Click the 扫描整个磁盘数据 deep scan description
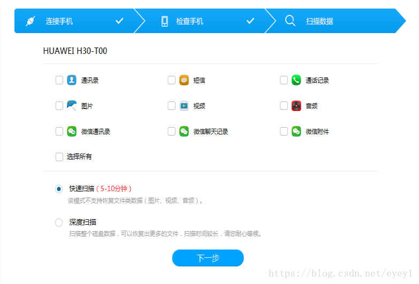This screenshot has width=419, height=284. pos(165,234)
